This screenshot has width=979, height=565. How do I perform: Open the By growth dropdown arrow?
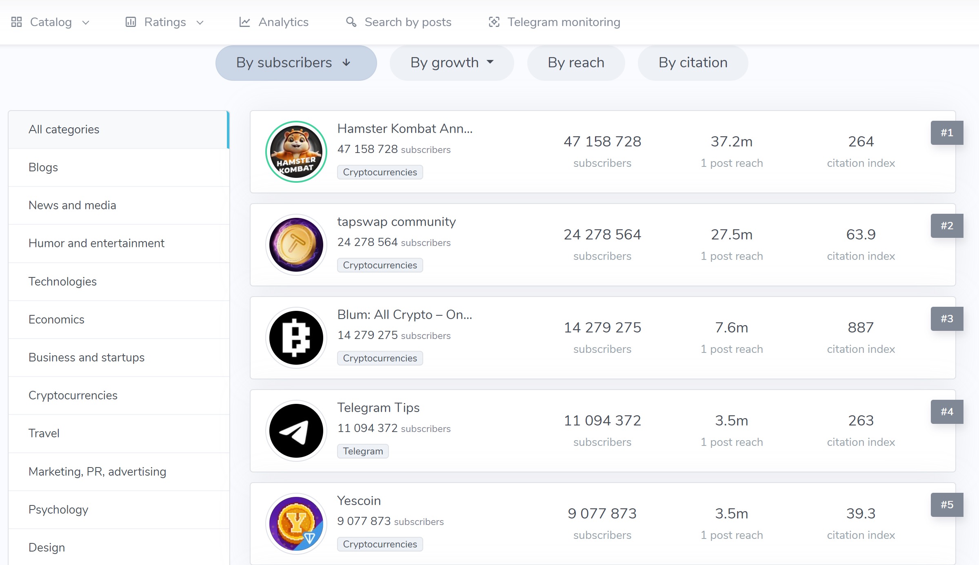[490, 62]
